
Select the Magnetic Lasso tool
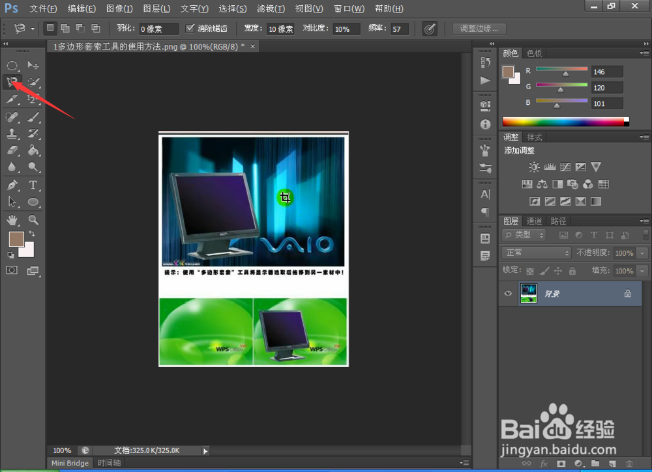click(12, 82)
